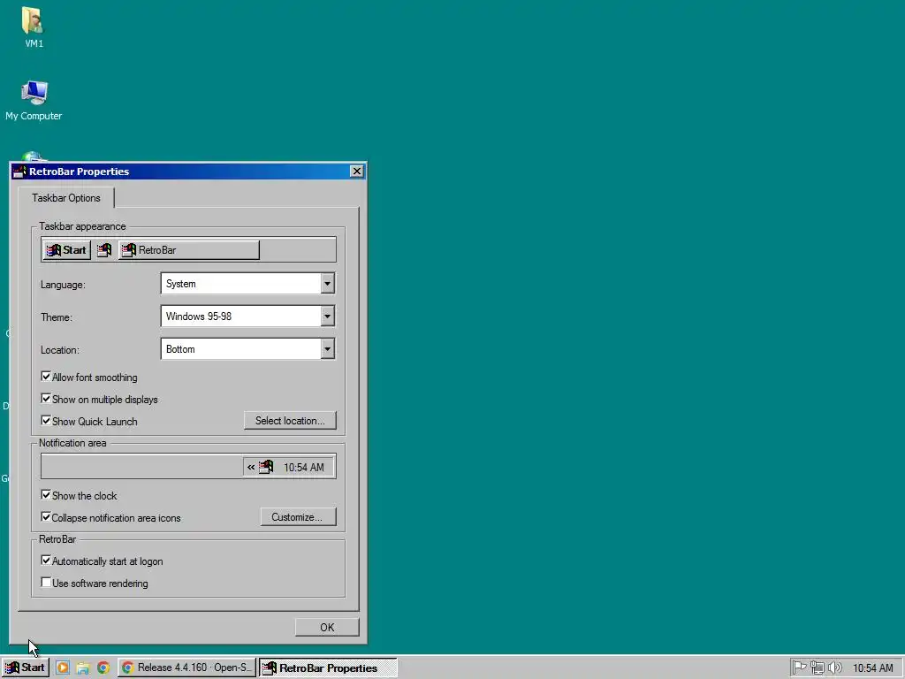Open My Computer desktop icon

coord(34,100)
